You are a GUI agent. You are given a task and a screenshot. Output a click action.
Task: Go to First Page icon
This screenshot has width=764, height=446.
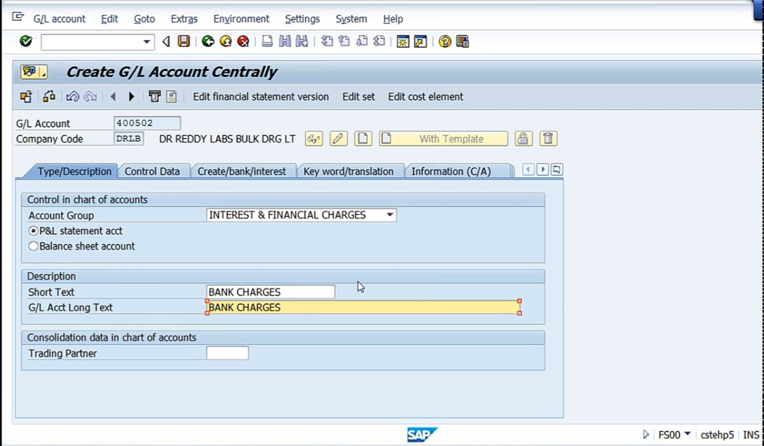coord(327,41)
